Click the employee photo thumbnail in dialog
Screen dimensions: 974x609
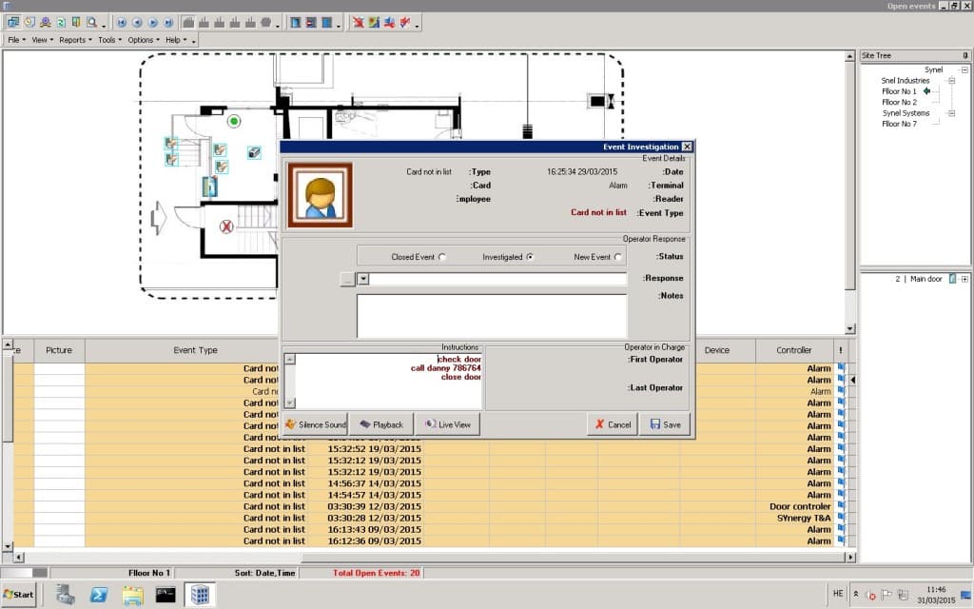click(321, 195)
